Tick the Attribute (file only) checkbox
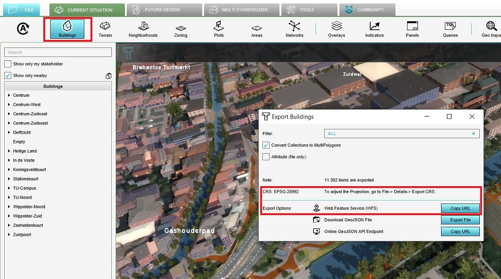The width and height of the screenshot is (501, 279). click(266, 157)
